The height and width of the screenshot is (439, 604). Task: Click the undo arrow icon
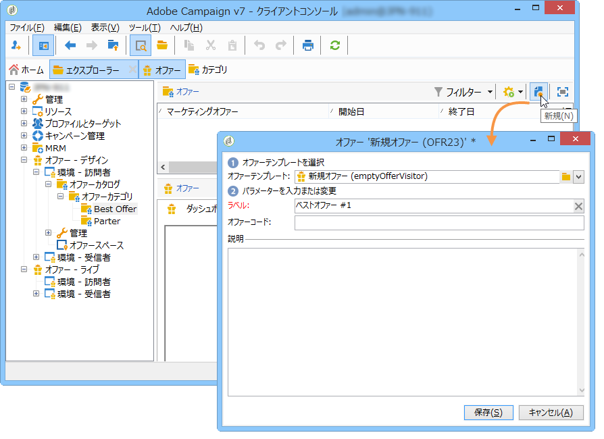[x=259, y=45]
